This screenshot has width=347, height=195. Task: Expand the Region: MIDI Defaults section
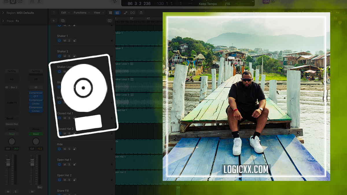(x=3, y=13)
